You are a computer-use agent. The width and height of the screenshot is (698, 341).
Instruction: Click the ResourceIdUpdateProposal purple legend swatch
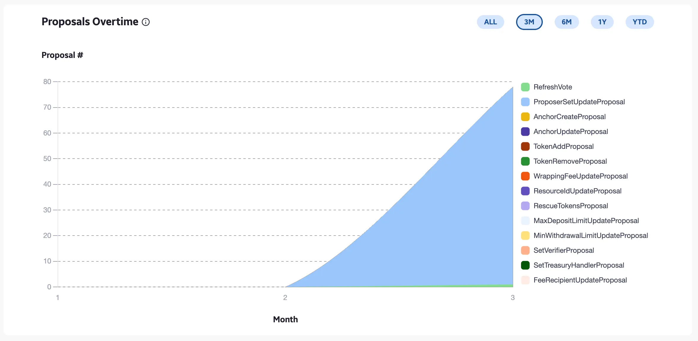(525, 191)
